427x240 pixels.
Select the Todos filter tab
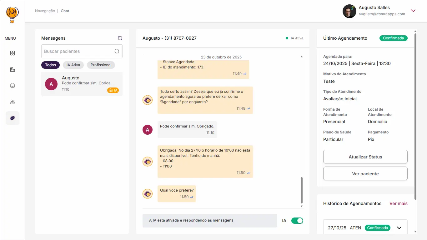tap(50, 65)
